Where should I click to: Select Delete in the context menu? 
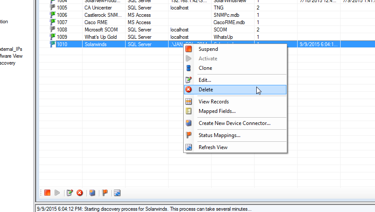click(x=206, y=90)
